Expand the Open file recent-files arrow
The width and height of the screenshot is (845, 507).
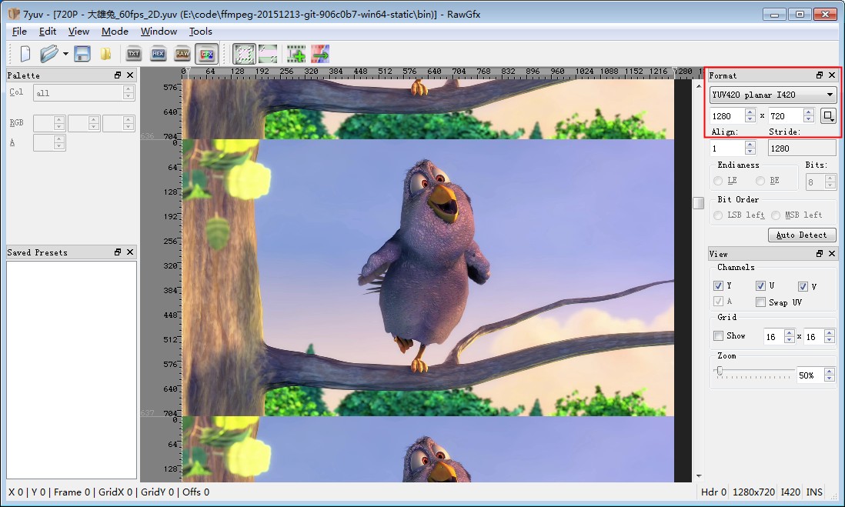tap(65, 54)
